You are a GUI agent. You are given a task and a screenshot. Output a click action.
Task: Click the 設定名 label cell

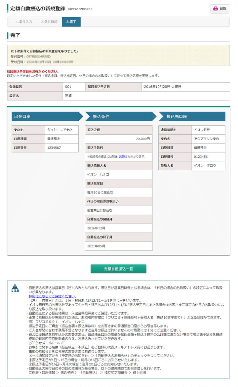(x=35, y=96)
